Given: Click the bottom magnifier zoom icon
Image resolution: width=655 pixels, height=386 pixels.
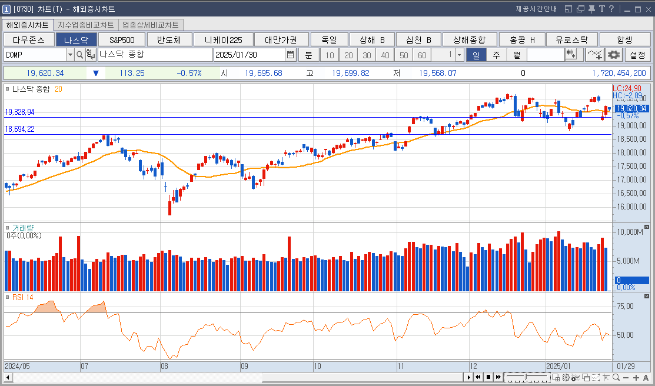Looking at the screenshot, I should (x=616, y=378).
